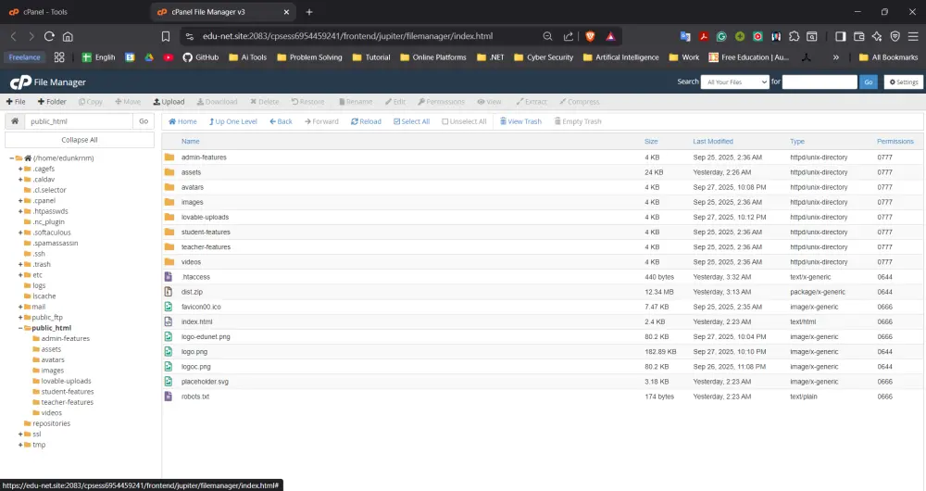Expand the tmp folder in tree
This screenshot has width=926, height=491.
20,445
